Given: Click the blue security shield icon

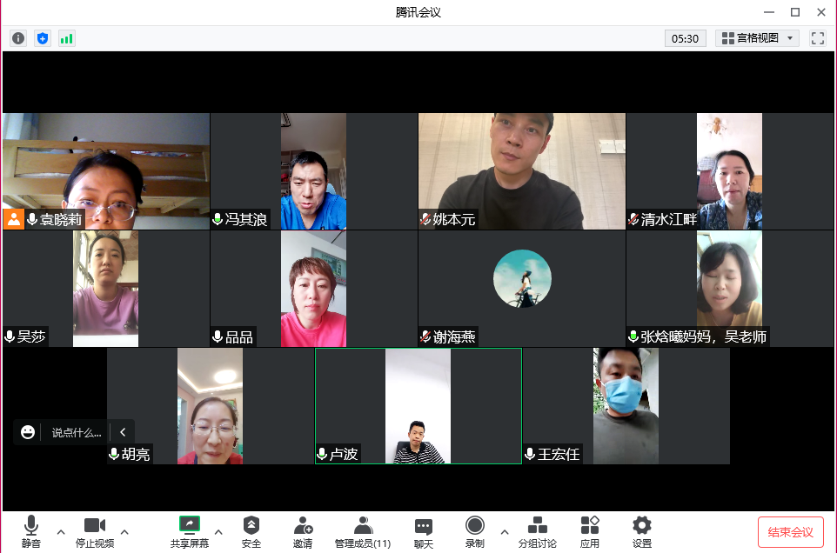Looking at the screenshot, I should point(43,38).
